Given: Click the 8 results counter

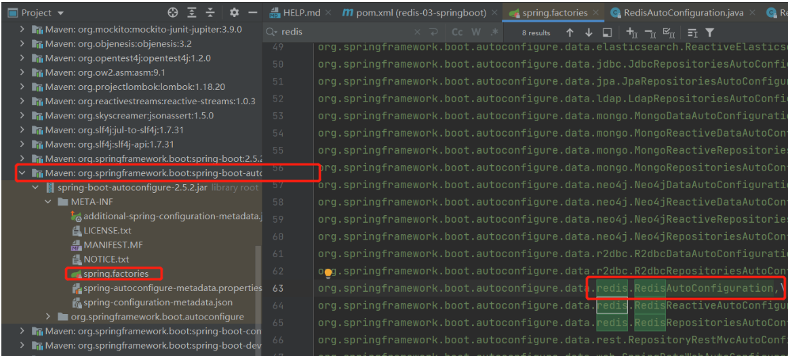Looking at the screenshot, I should pos(536,32).
